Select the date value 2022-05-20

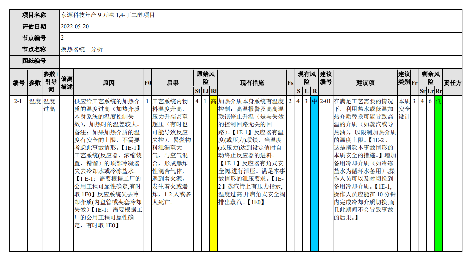(x=75, y=27)
